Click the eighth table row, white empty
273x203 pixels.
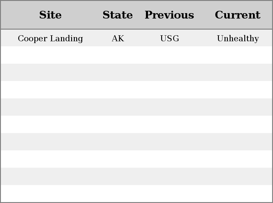pos(136,159)
